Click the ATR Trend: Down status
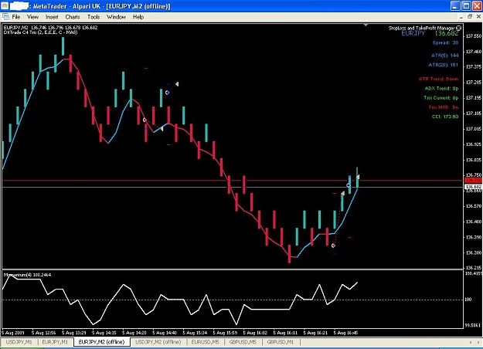 [x=438, y=79]
